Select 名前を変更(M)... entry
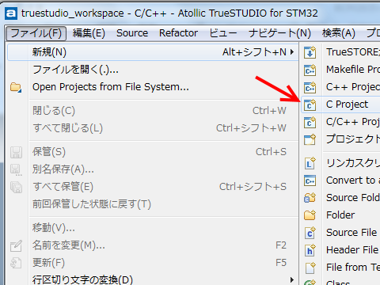 [153, 245]
